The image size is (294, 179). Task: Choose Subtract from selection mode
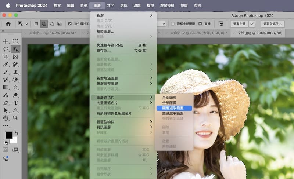(51, 24)
